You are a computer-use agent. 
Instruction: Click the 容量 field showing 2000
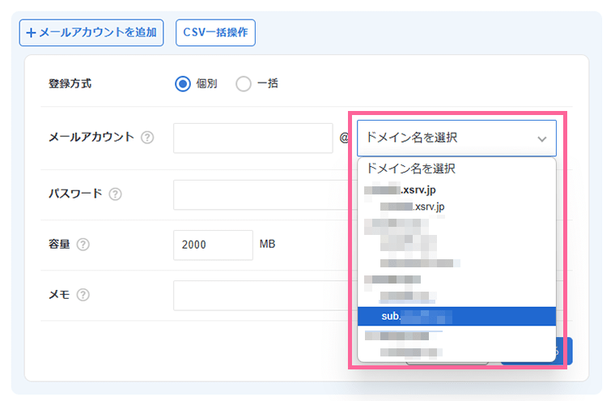[213, 245]
